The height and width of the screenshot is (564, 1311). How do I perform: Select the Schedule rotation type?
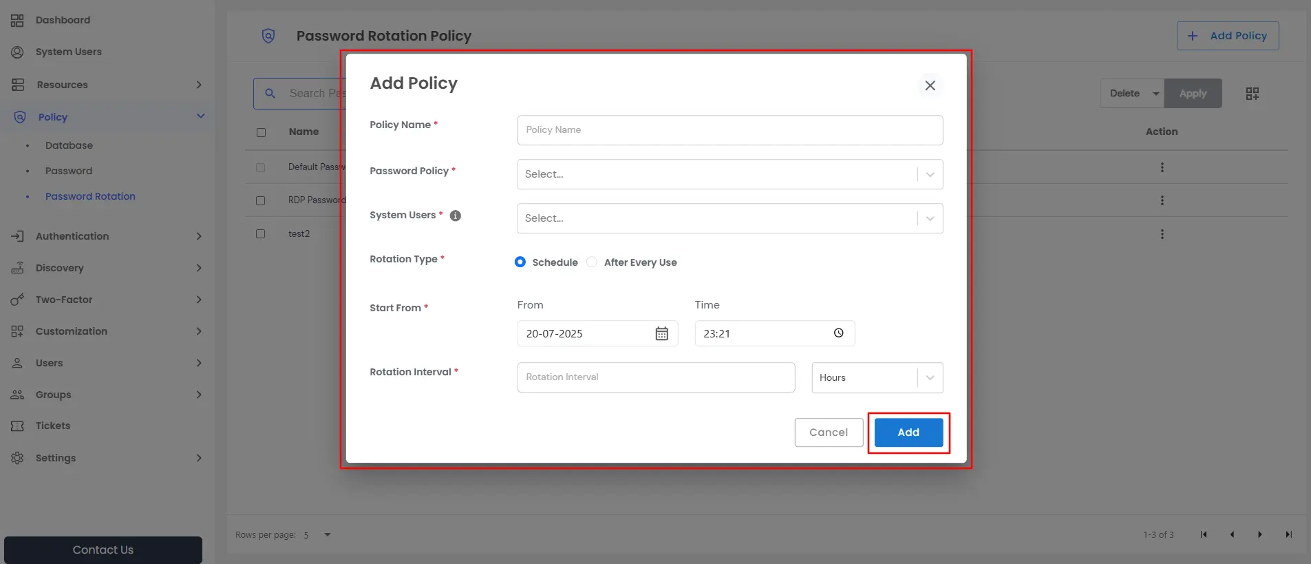tap(520, 262)
